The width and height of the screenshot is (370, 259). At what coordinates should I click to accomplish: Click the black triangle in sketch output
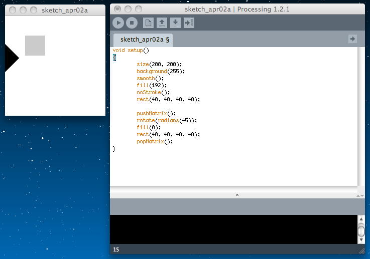(x=11, y=58)
